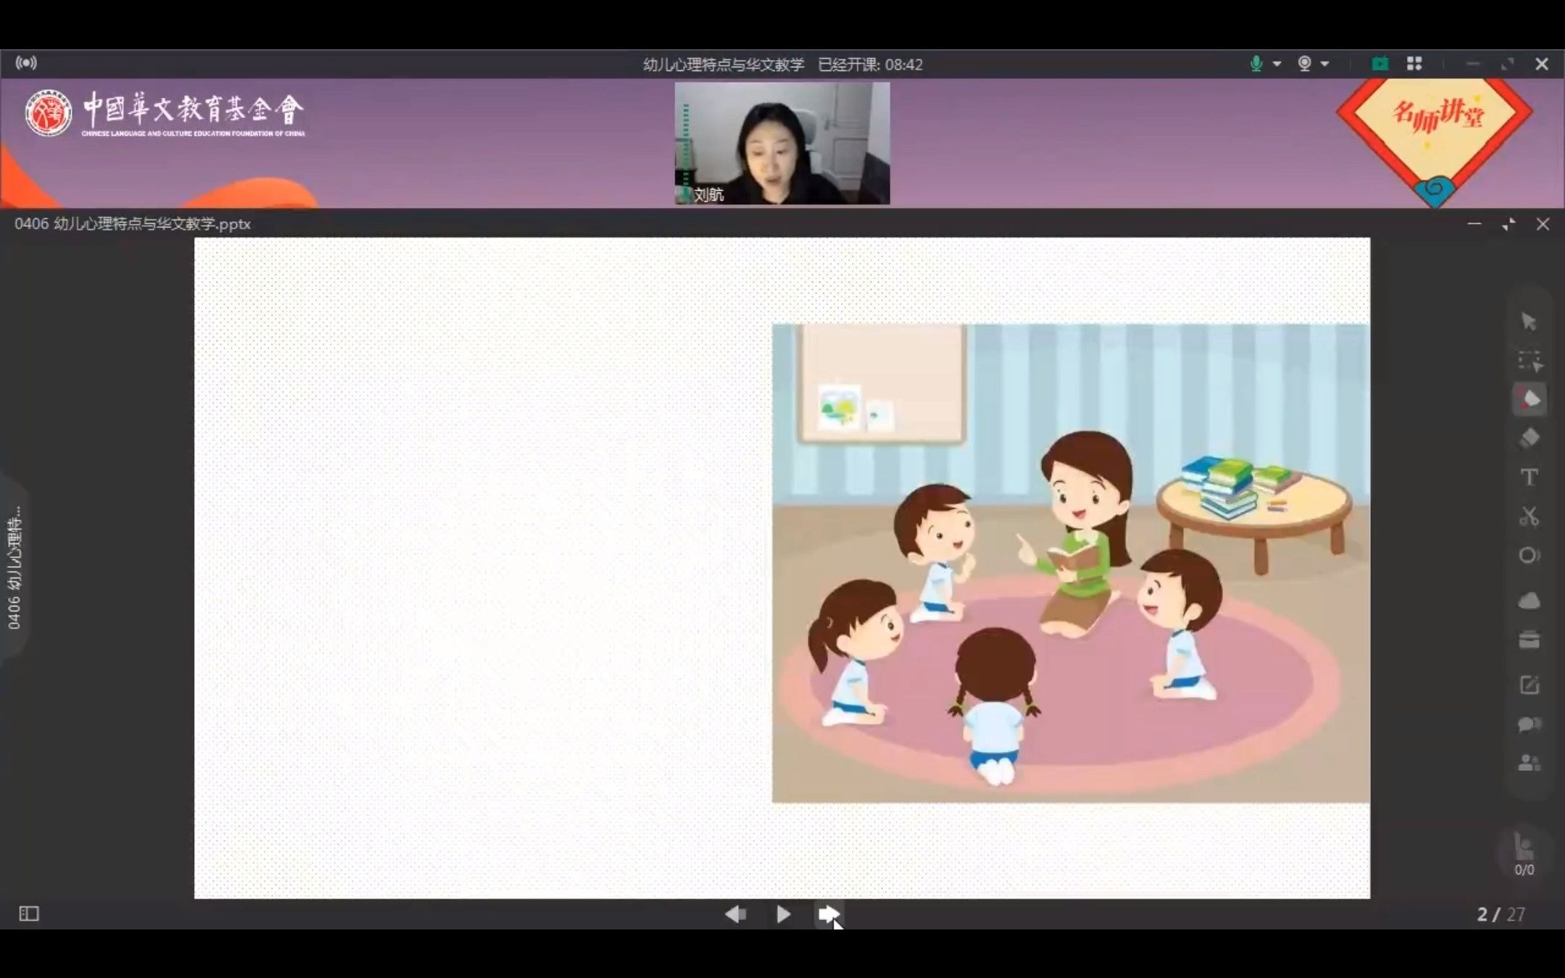Toggle the microphone mute
This screenshot has width=1565, height=978.
click(1256, 64)
